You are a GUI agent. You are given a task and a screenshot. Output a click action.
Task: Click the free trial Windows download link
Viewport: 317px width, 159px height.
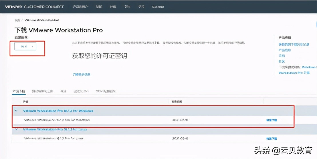click(x=309, y=67)
